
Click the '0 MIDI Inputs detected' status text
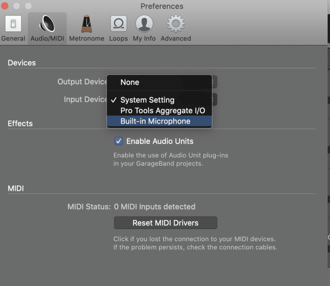(155, 207)
